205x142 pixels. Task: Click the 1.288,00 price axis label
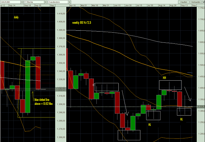coord(61,121)
